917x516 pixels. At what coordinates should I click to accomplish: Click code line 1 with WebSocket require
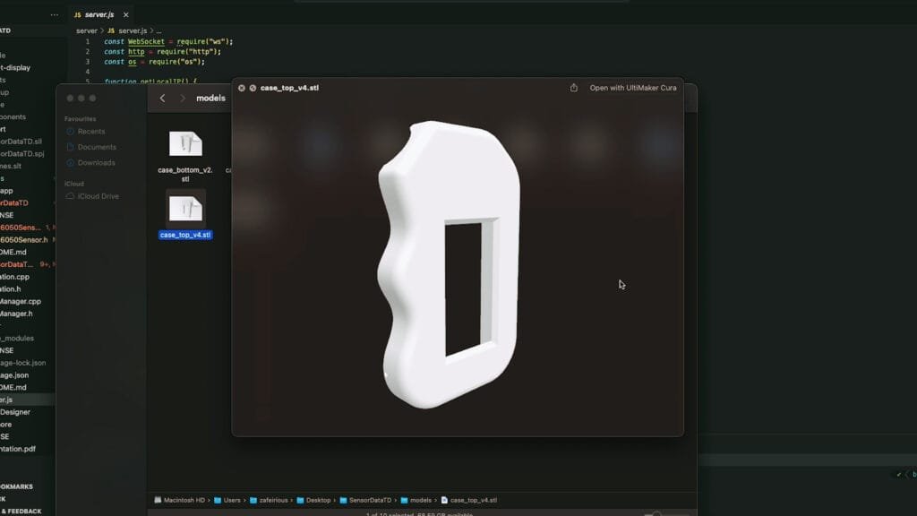168,41
